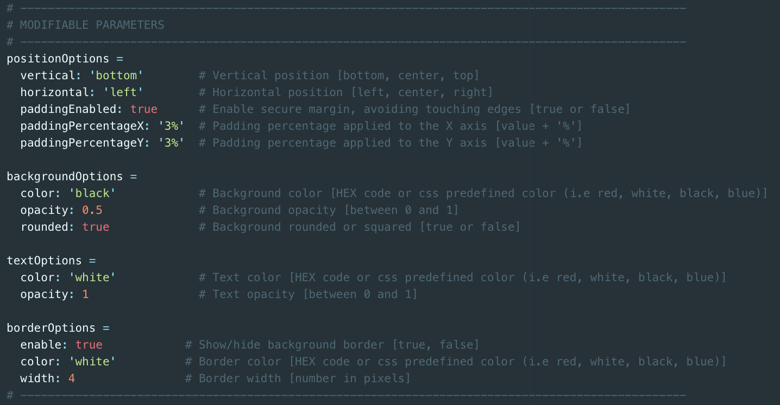Click the 'left' horizontal position value
This screenshot has height=405, width=780.
pyautogui.click(x=123, y=92)
